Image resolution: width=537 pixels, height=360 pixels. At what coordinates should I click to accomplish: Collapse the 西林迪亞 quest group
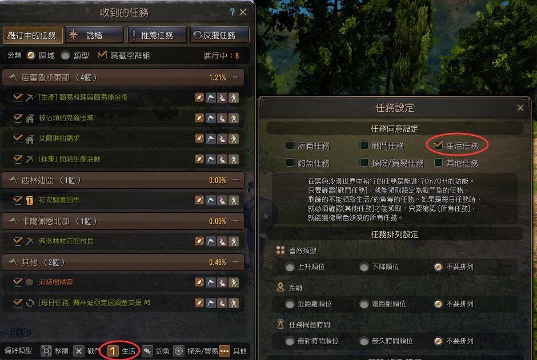(235, 180)
